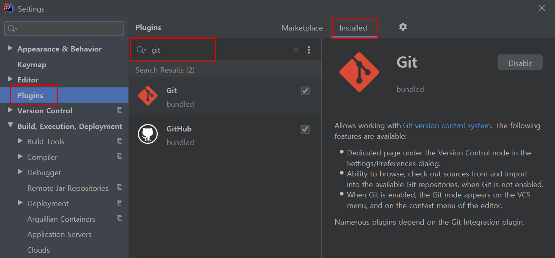Click bundled label under Git details title

click(x=410, y=89)
